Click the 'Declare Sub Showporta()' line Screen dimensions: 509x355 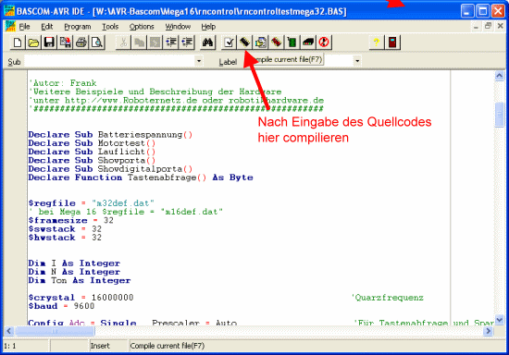92,160
